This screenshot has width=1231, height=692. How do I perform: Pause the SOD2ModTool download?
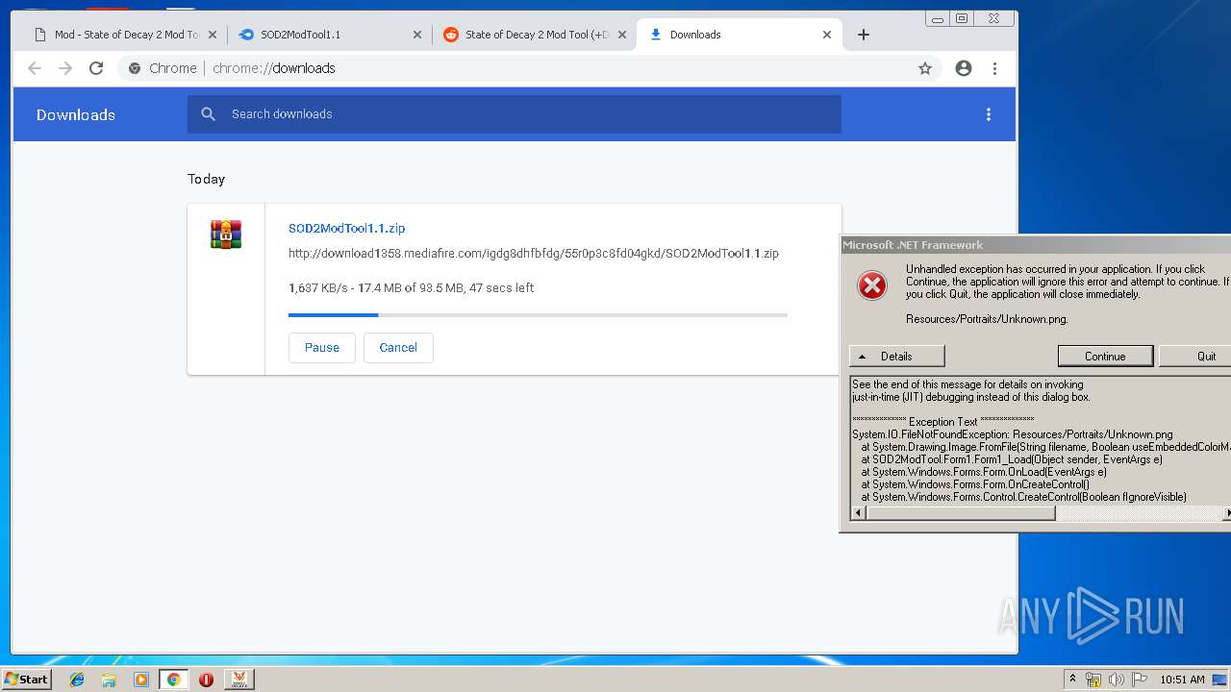click(322, 348)
